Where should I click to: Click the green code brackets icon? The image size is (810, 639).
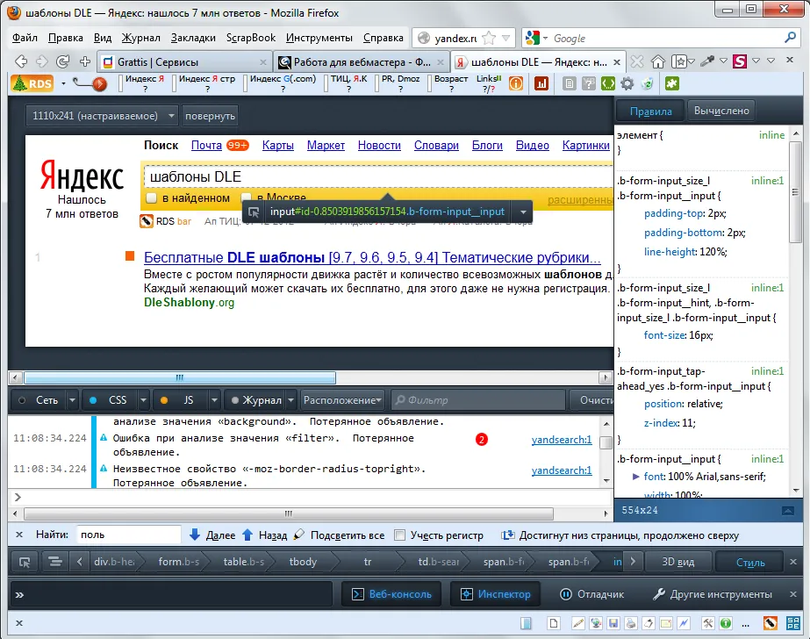pyautogui.click(x=608, y=83)
